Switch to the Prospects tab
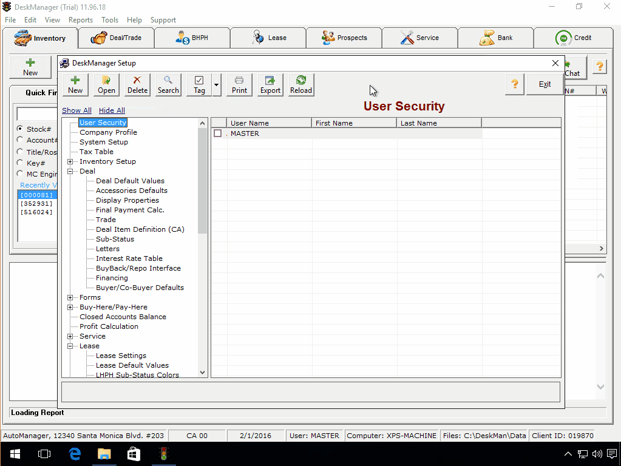The width and height of the screenshot is (621, 466). (x=344, y=38)
